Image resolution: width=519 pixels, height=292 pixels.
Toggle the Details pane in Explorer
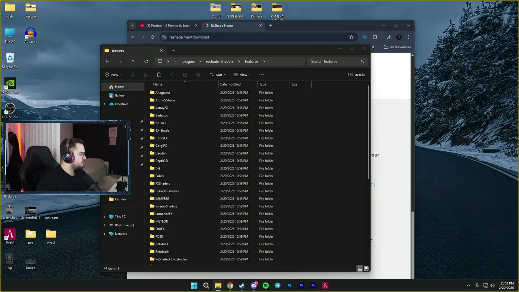point(356,75)
